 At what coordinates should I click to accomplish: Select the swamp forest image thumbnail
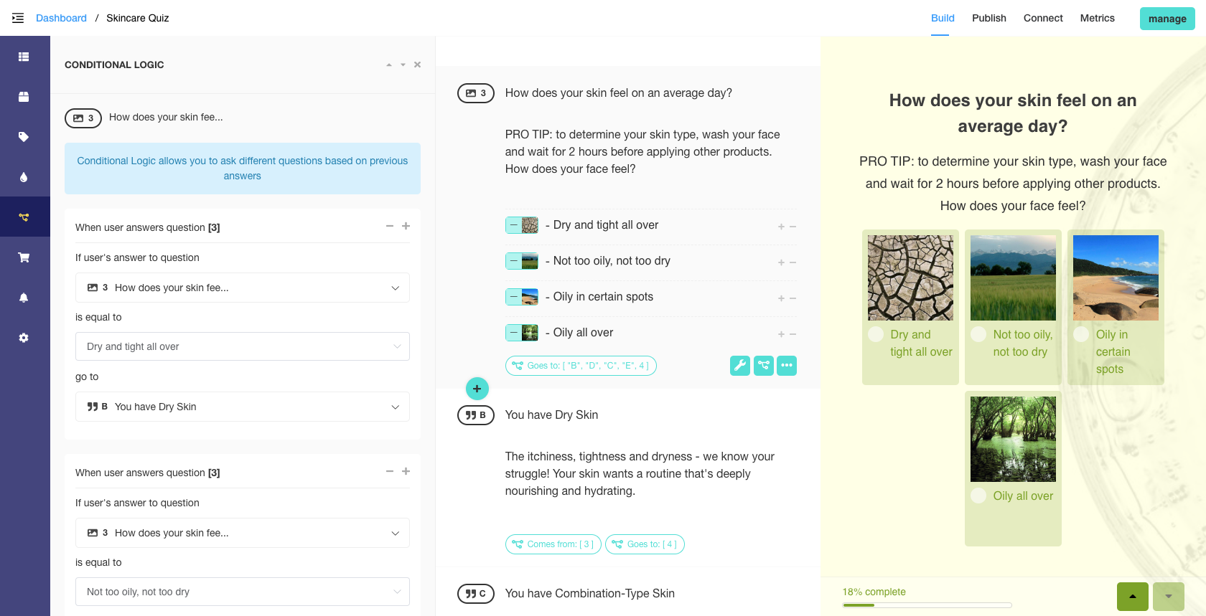[x=1013, y=439]
